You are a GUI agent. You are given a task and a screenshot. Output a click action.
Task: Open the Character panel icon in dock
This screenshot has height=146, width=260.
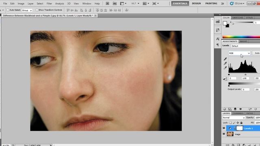tap(218, 39)
